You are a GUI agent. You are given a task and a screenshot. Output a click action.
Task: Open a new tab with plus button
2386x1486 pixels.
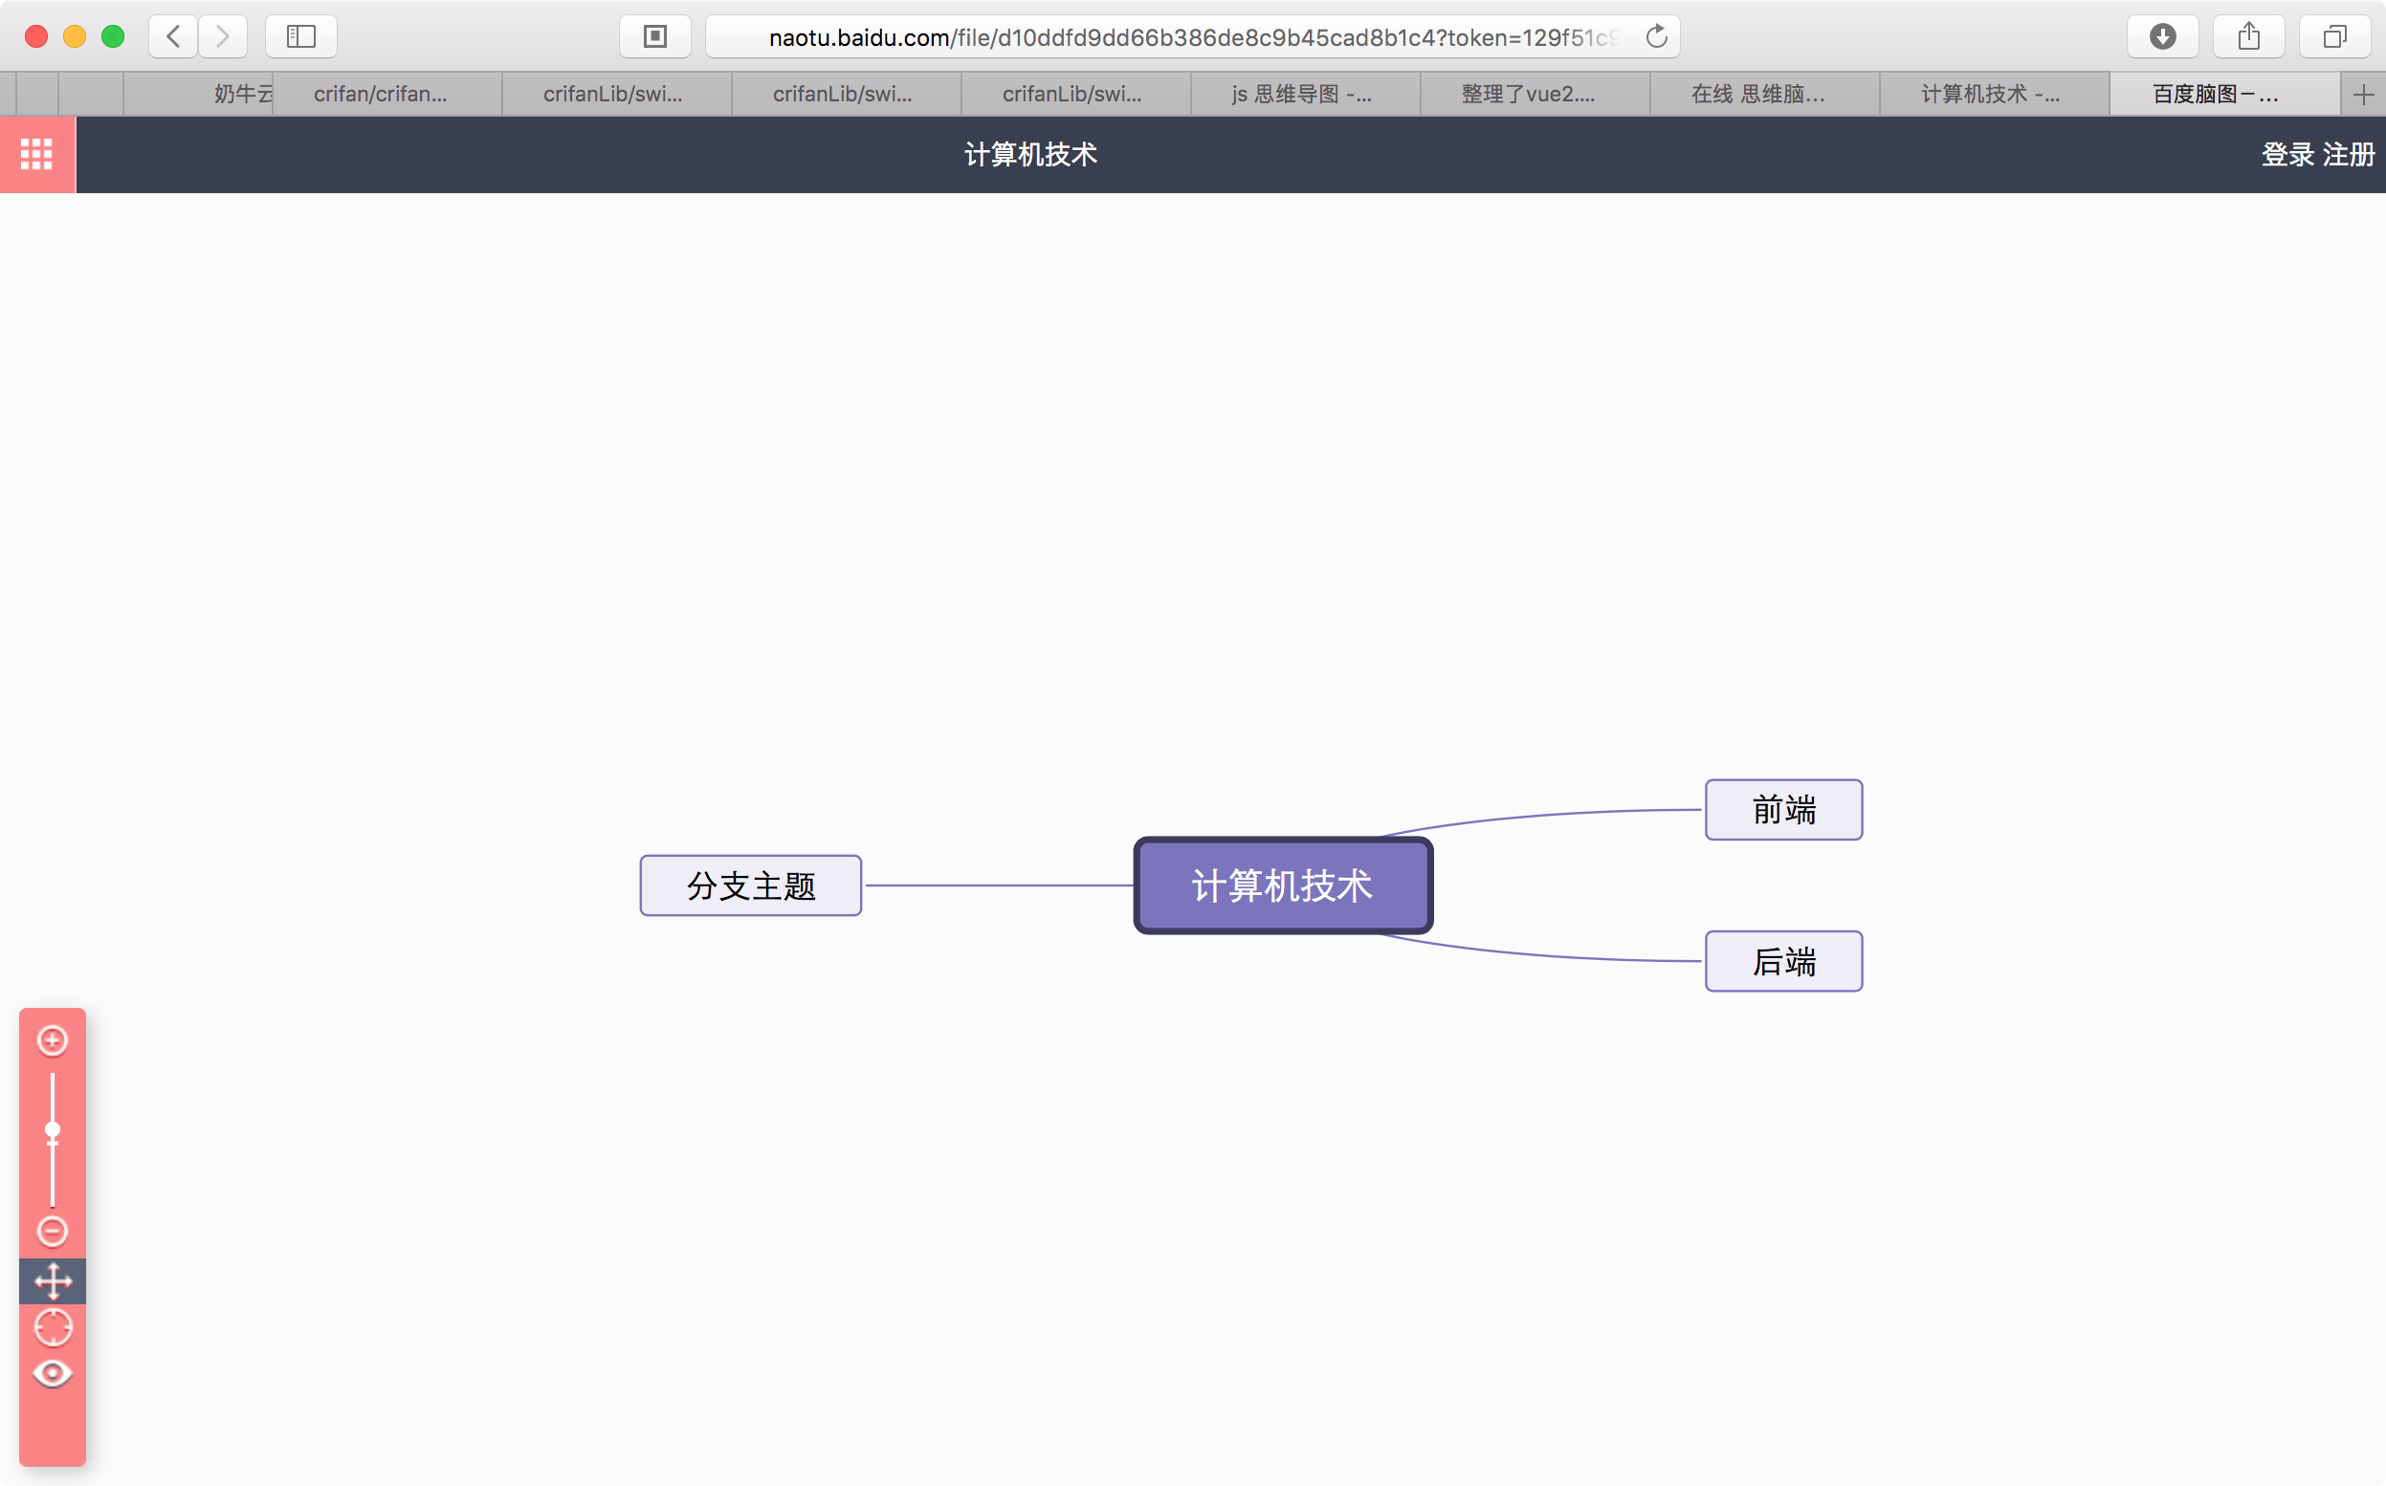tap(2363, 95)
